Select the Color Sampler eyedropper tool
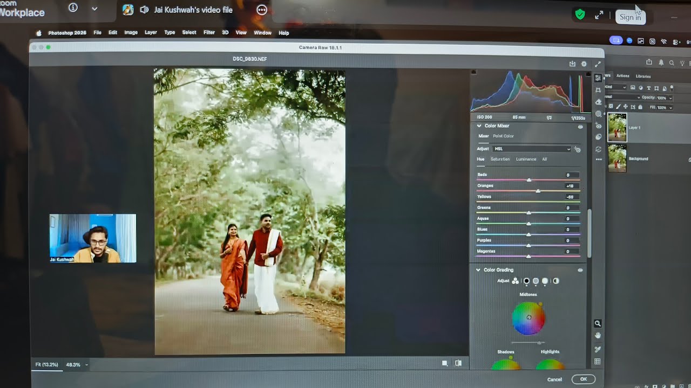Image resolution: width=691 pixels, height=388 pixels. point(598,349)
